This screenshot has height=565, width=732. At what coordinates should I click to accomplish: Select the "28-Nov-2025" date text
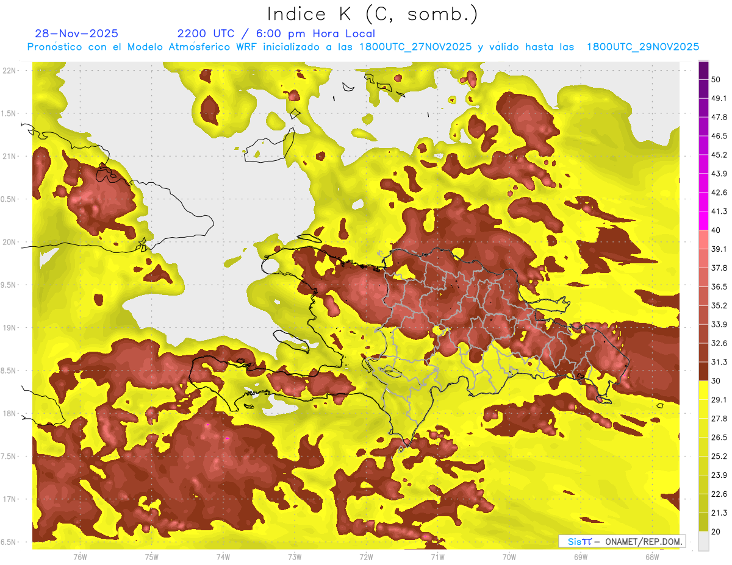click(77, 34)
